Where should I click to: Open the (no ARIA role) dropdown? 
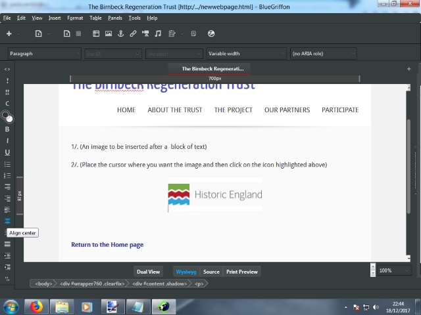click(x=323, y=54)
